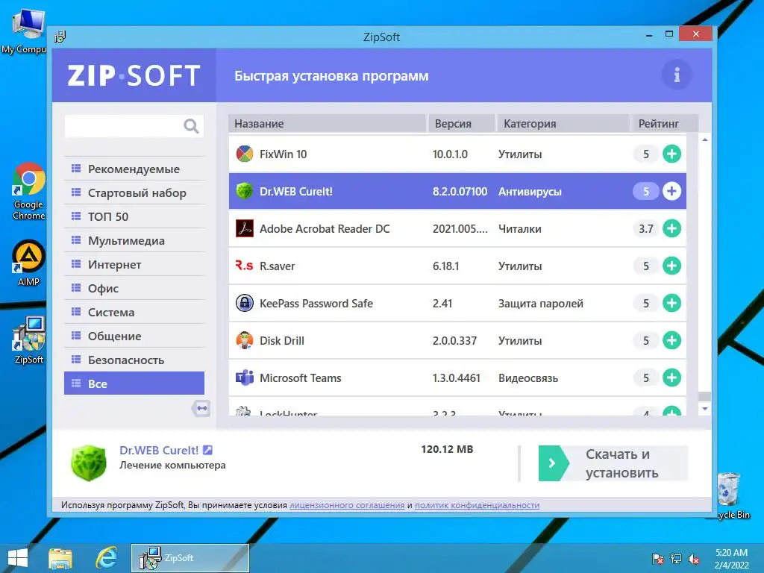The image size is (764, 573).
Task: Sort by Название column header
Action: (x=327, y=124)
